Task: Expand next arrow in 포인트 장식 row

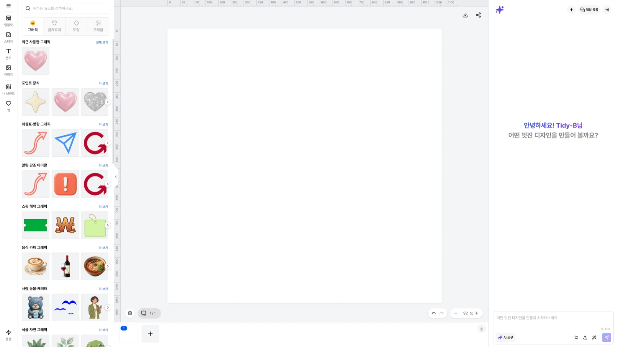Action: 108,102
